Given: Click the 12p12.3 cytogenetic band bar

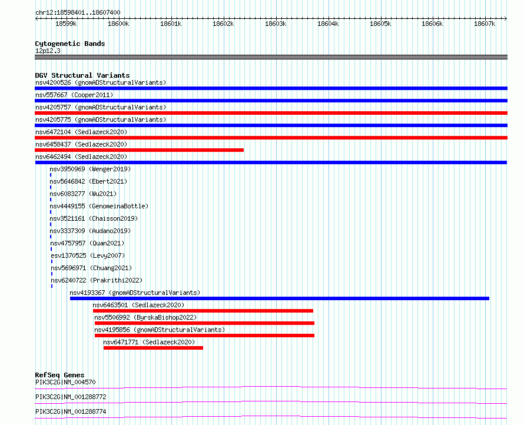Looking at the screenshot, I should [x=271, y=57].
